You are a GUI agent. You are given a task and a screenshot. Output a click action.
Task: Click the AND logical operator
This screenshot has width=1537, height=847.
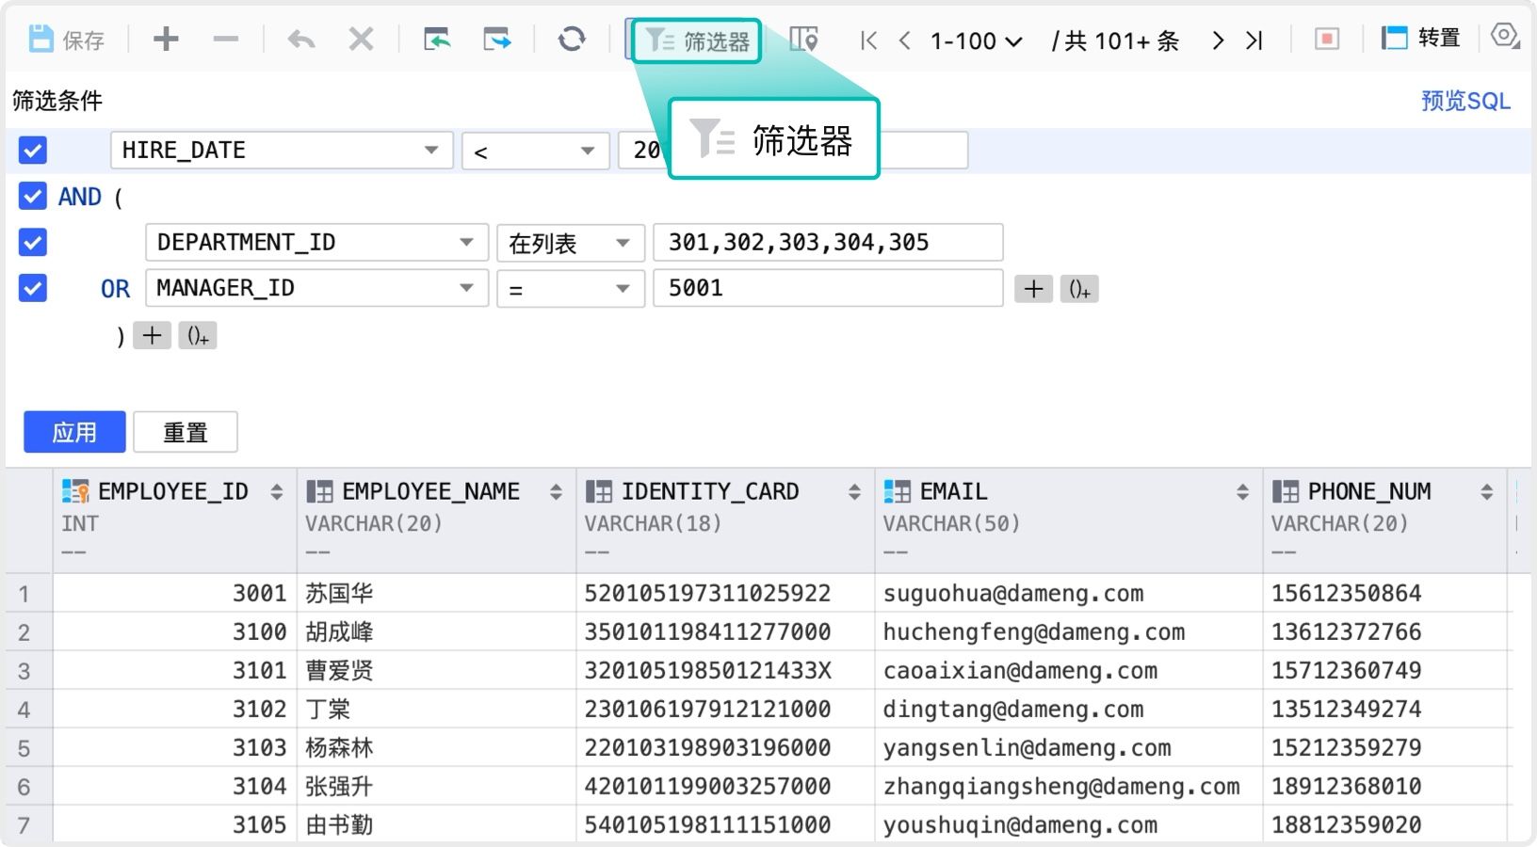point(80,197)
